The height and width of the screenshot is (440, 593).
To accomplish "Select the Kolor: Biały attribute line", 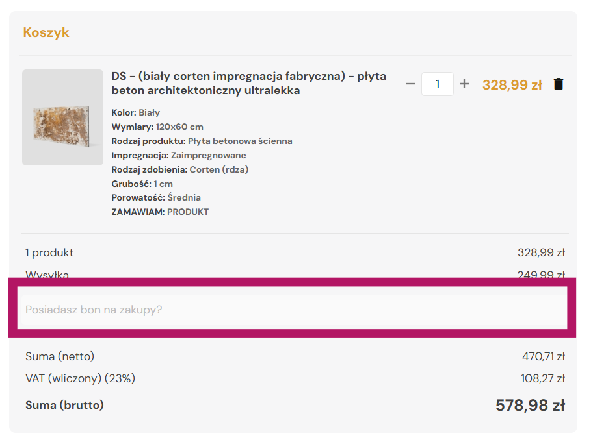I will pyautogui.click(x=136, y=112).
